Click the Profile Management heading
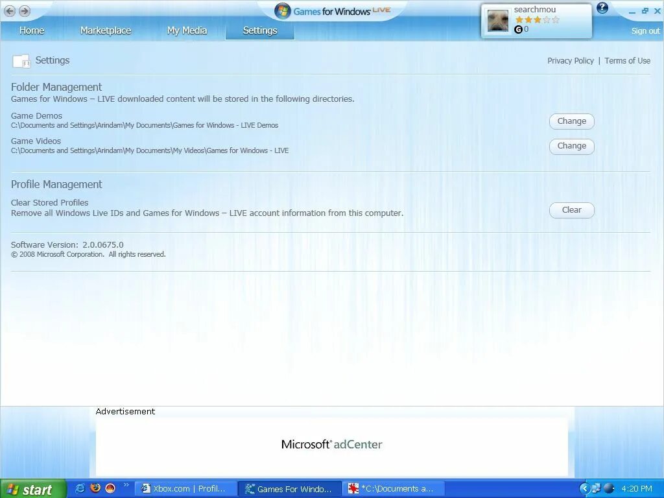Viewport: 664px width, 498px height. pyautogui.click(x=56, y=184)
